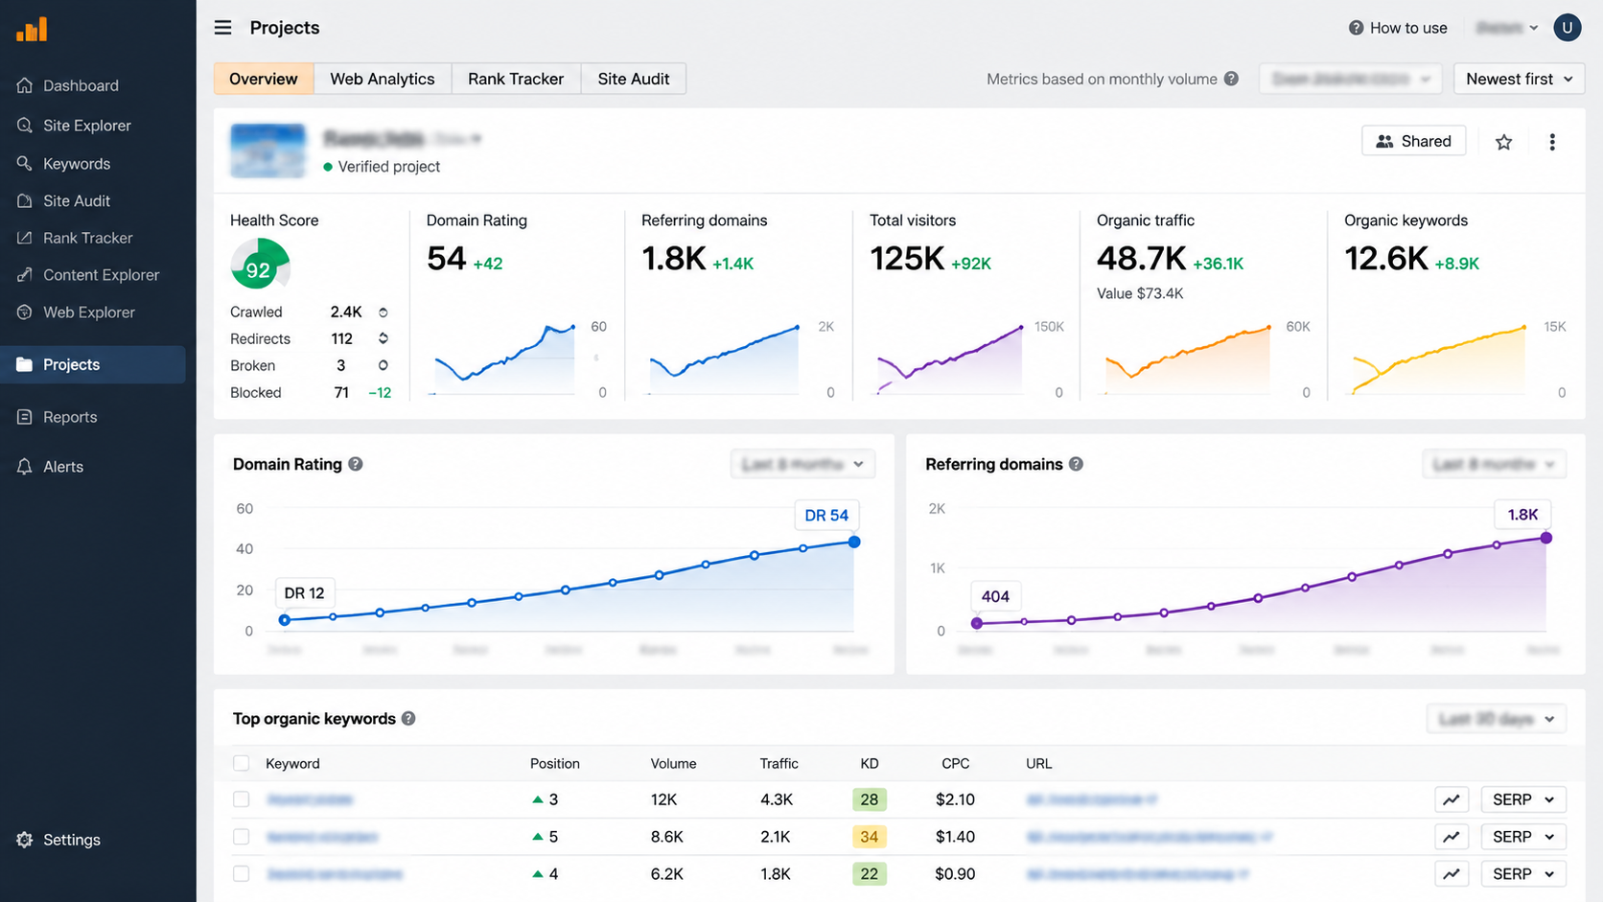Click the Site Explorer search icon
The width and height of the screenshot is (1603, 902).
click(25, 125)
